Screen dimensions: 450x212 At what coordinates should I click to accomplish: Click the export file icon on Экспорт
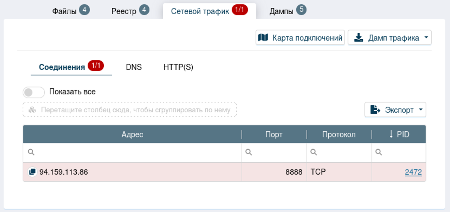click(375, 110)
